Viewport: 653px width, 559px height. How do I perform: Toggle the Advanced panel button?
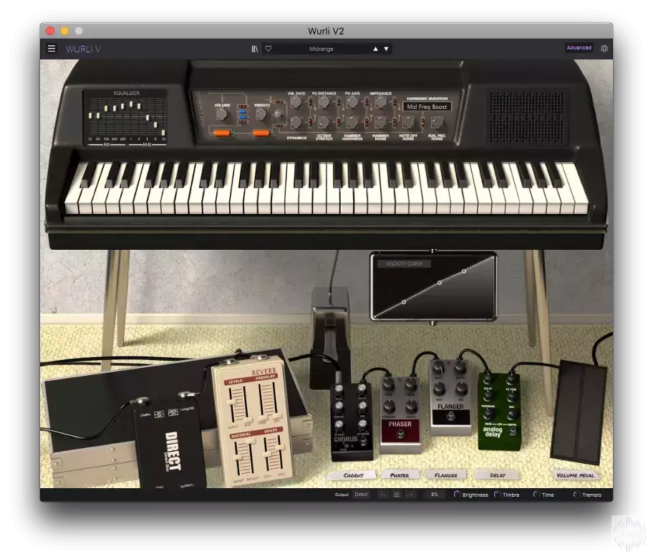579,48
